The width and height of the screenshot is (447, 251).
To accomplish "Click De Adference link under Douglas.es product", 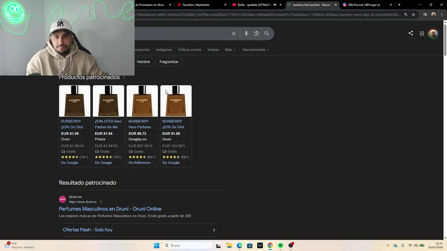I will click(141, 163).
